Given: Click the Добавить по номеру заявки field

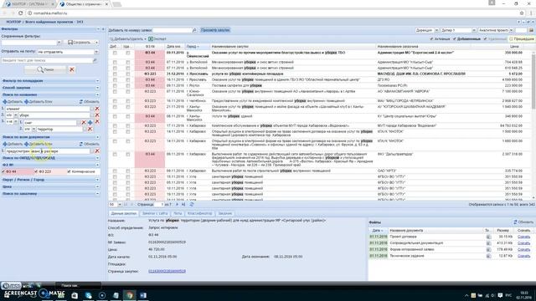Looking at the screenshot, I should tap(173, 30).
